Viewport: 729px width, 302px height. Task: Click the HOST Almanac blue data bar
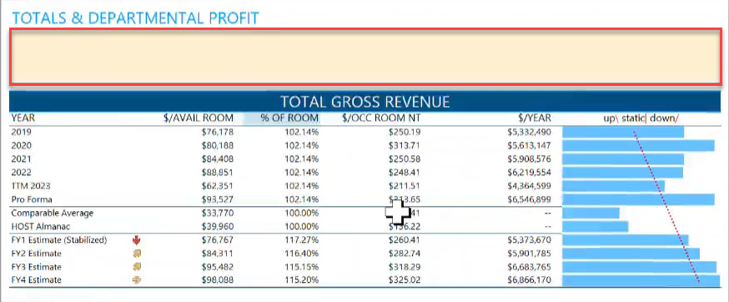tap(595, 227)
